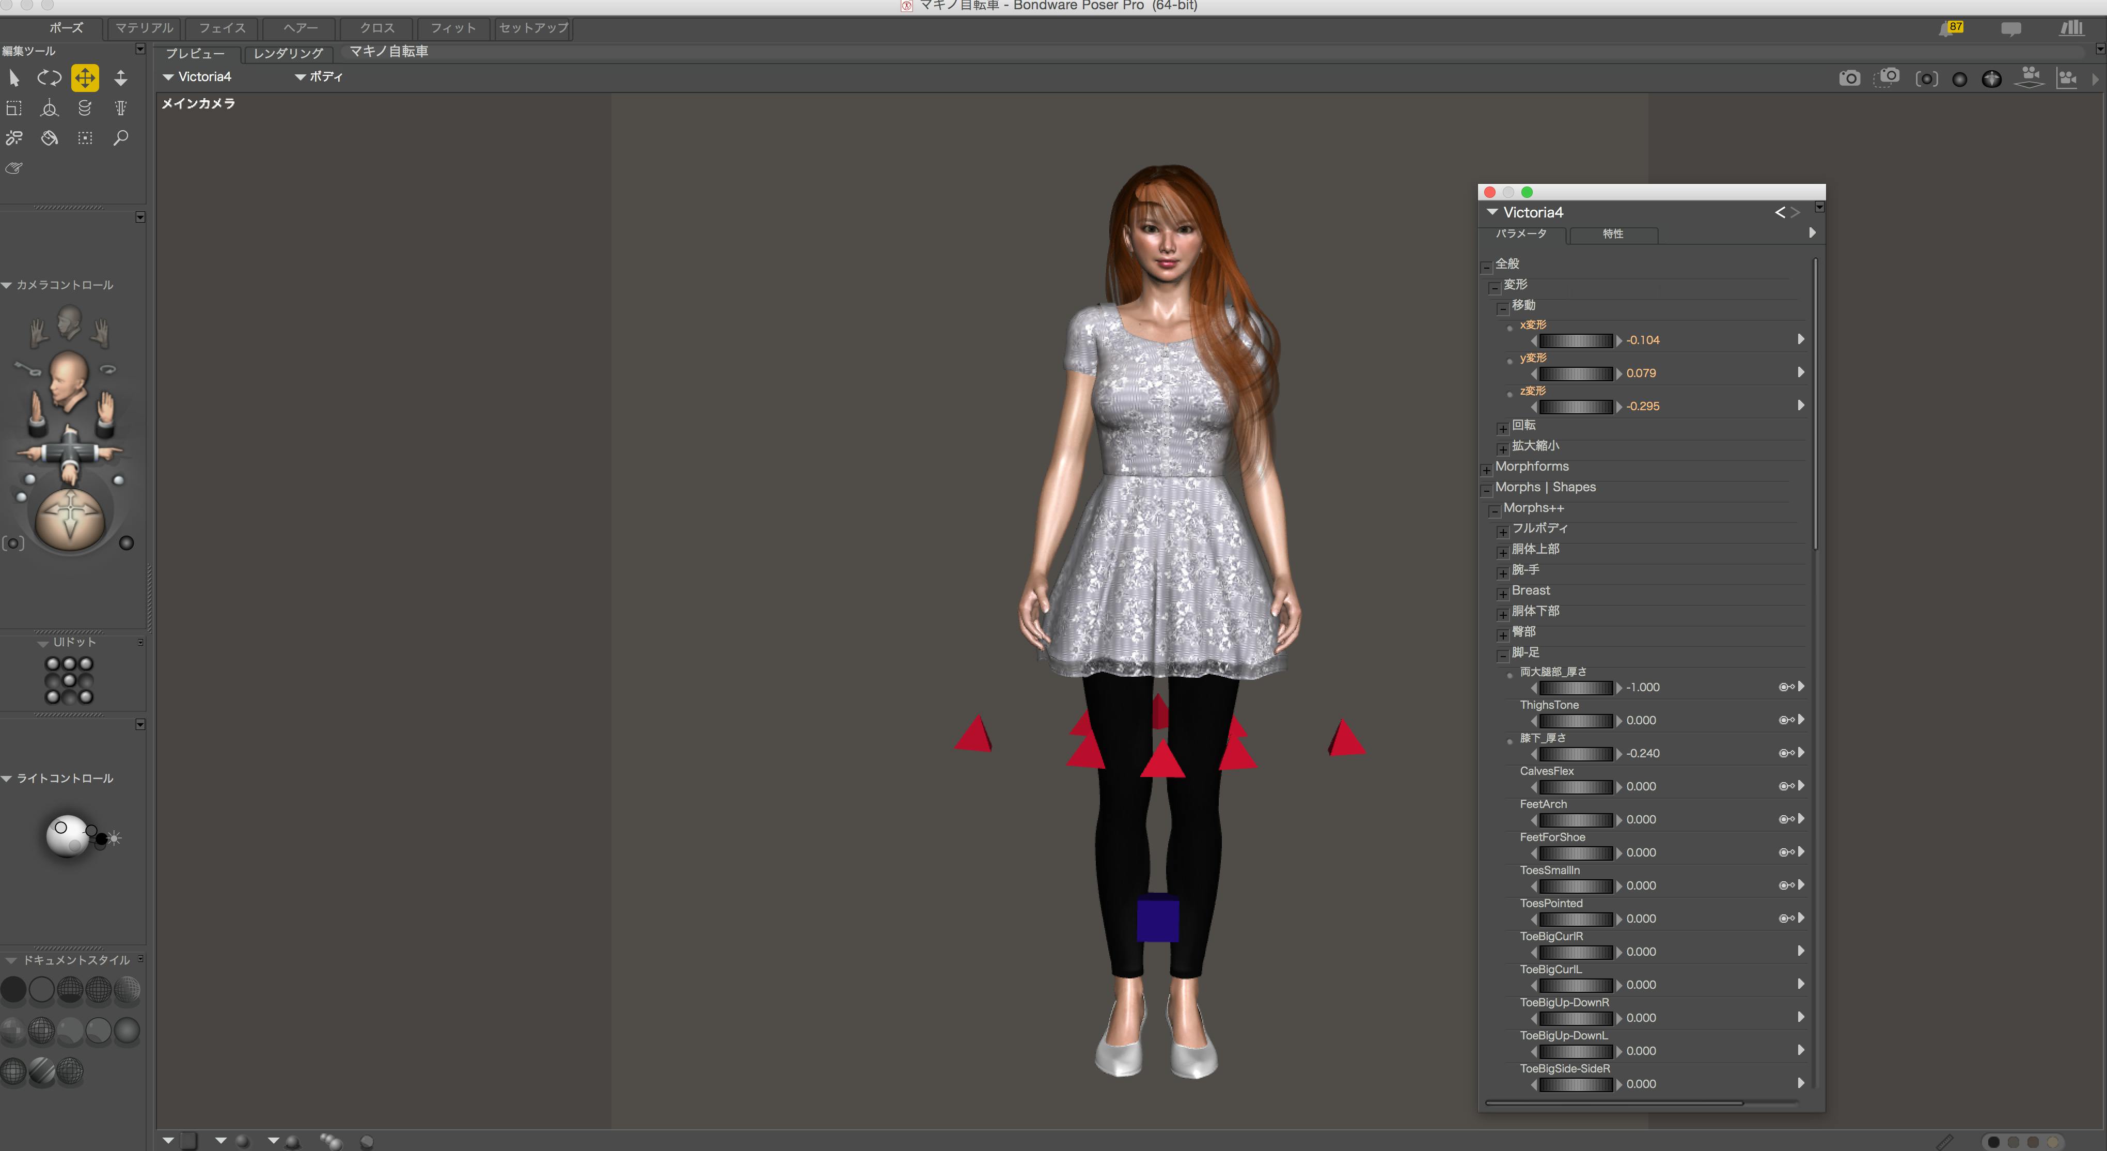Image resolution: width=2107 pixels, height=1151 pixels.
Task: Expand the Morphforms group
Action: tap(1486, 470)
